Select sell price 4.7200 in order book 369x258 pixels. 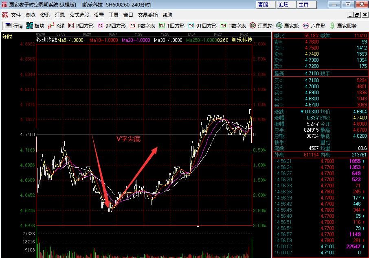pyautogui.click(x=312, y=66)
